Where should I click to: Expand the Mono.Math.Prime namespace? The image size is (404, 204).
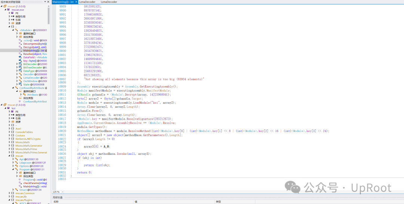(9, 149)
